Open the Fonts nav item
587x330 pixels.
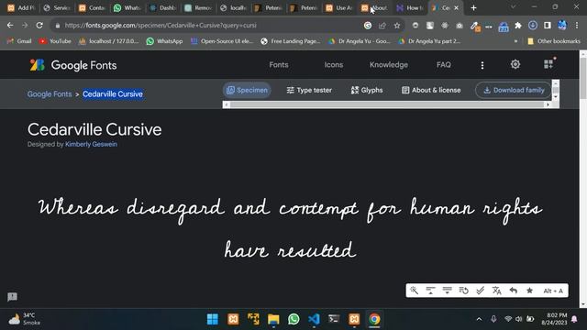(x=279, y=65)
